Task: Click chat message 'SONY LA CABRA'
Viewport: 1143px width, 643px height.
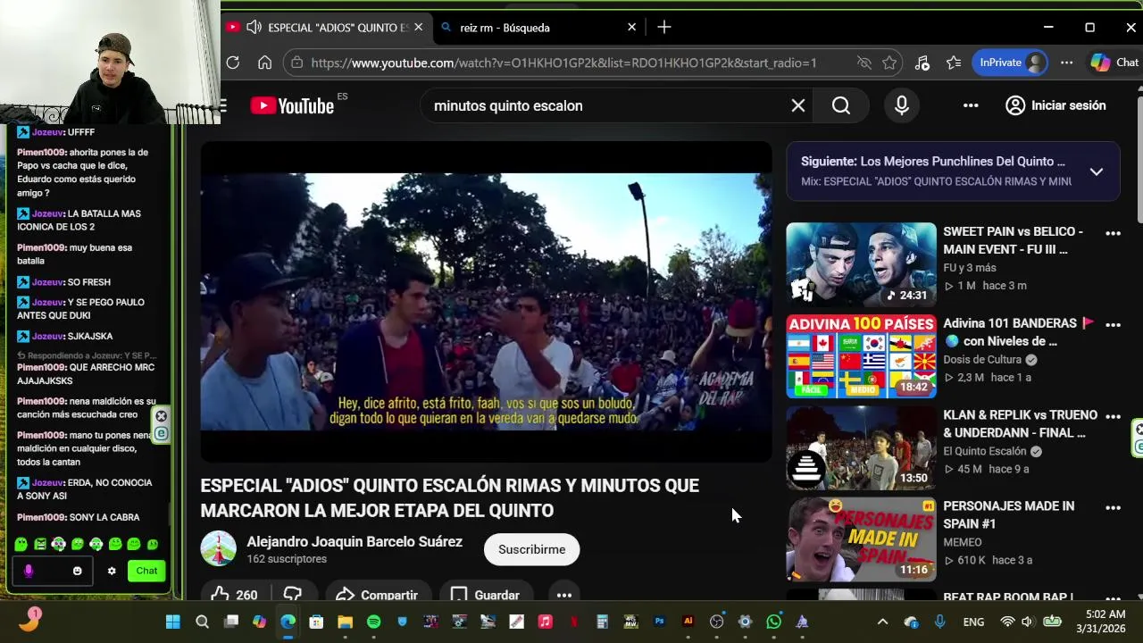Action: pos(104,517)
